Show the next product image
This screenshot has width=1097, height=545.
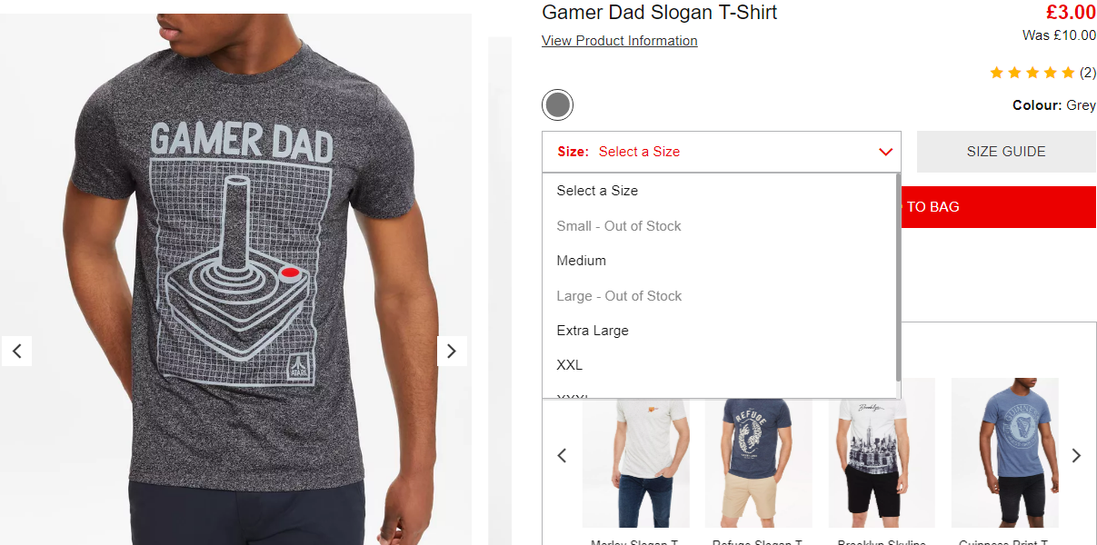coord(452,351)
